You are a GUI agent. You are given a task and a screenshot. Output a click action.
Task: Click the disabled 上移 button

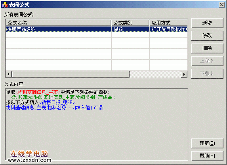click(207, 61)
